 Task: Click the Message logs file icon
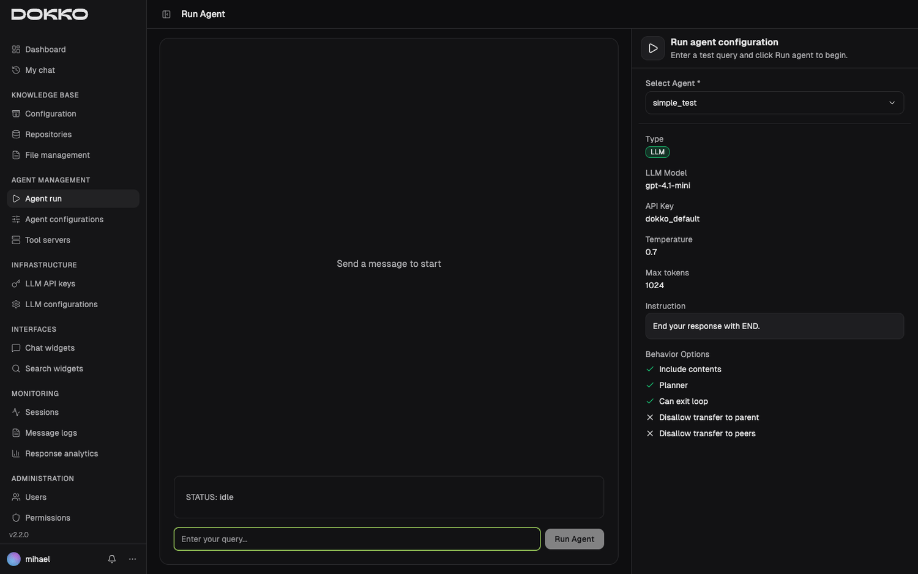pyautogui.click(x=16, y=433)
